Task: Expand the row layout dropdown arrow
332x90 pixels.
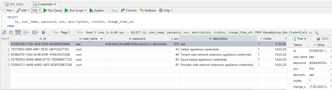Action: tap(29, 32)
